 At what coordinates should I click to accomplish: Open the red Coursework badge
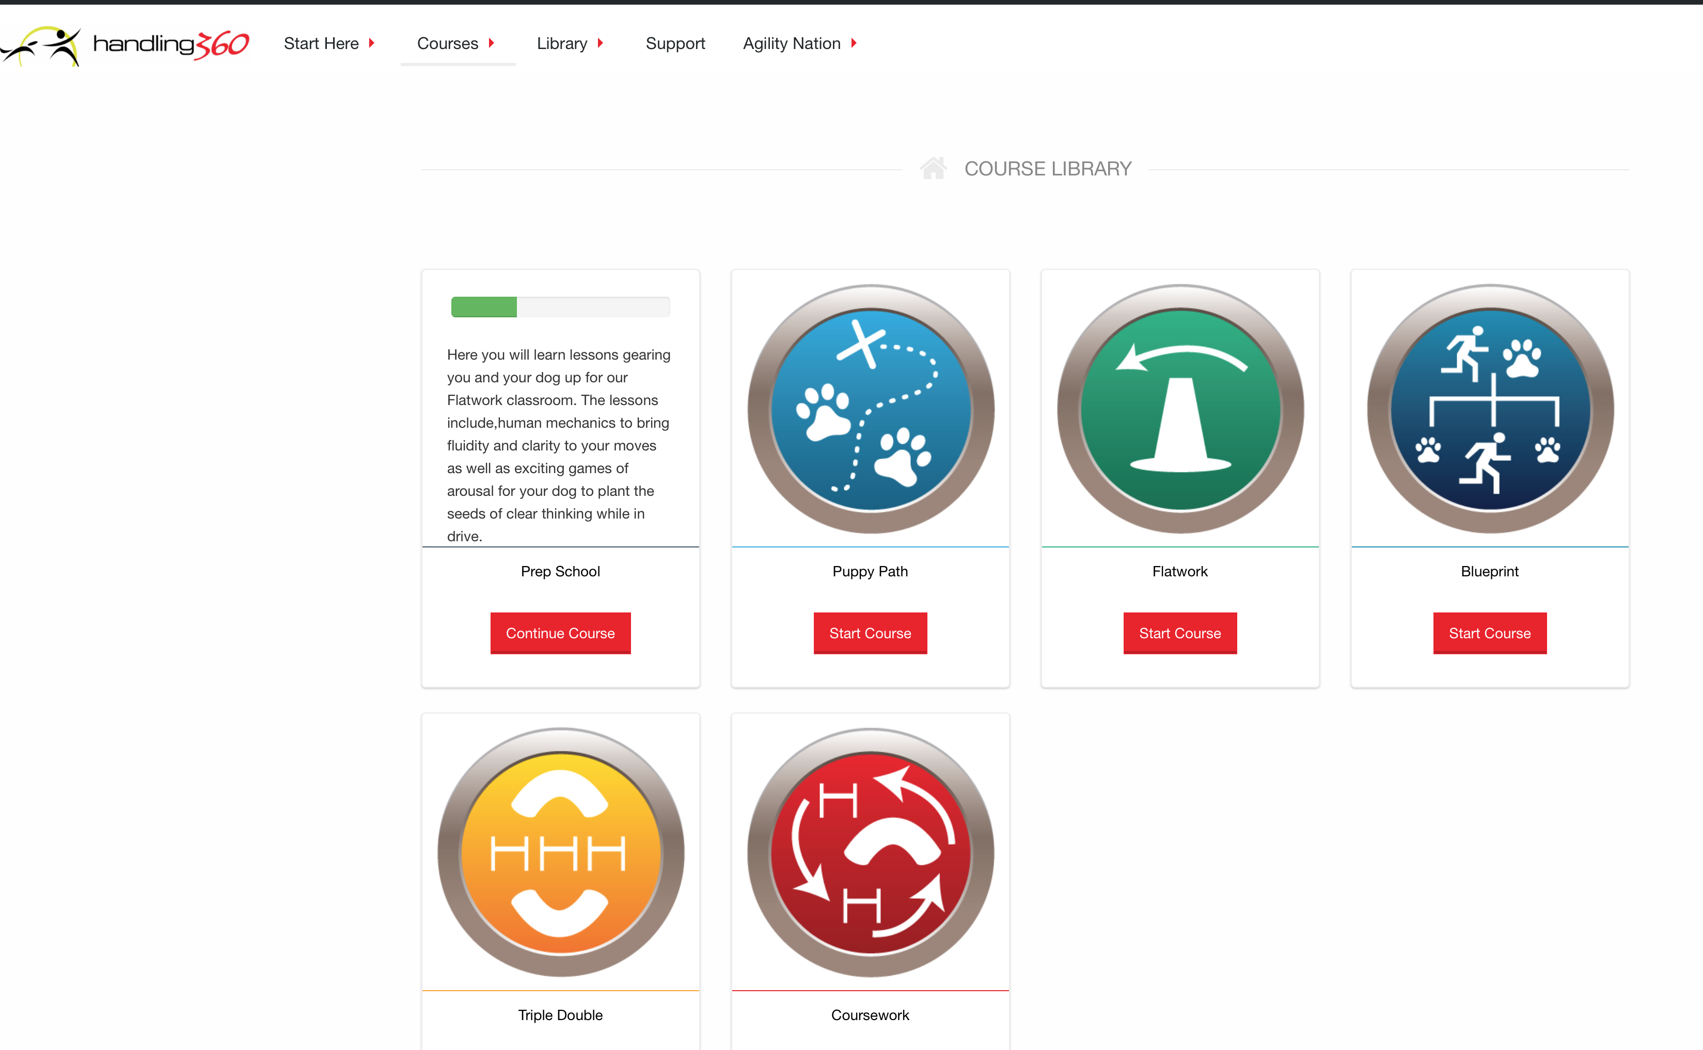(870, 852)
